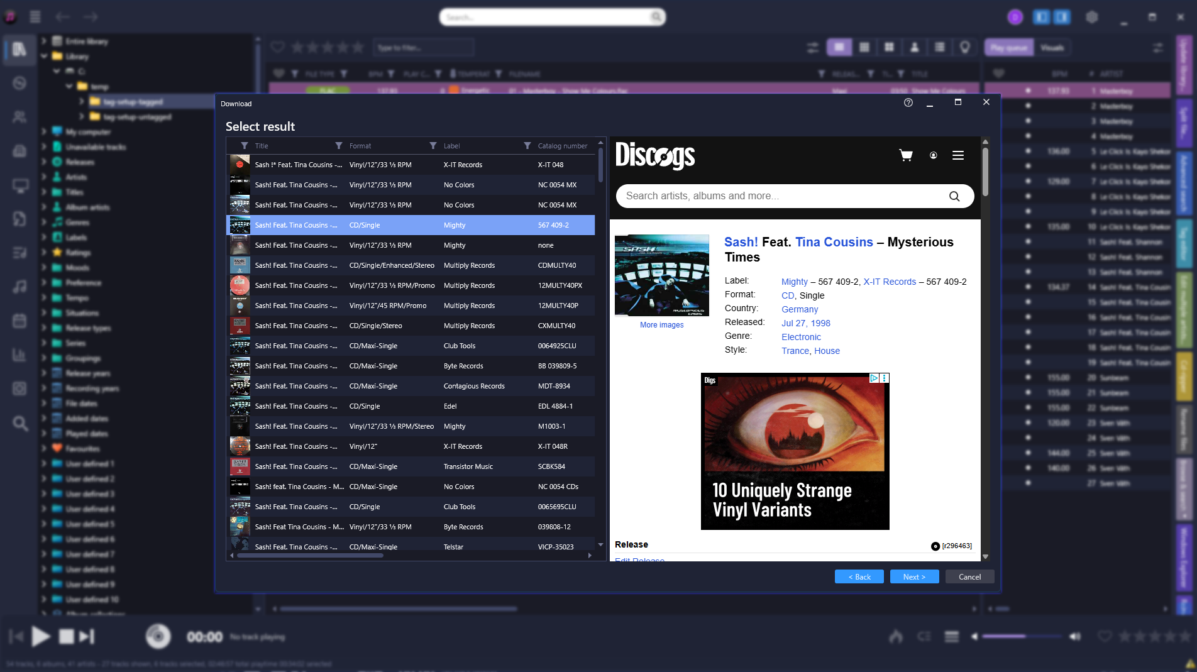
Task: Toggle the lightbulb view option
Action: click(x=965, y=47)
